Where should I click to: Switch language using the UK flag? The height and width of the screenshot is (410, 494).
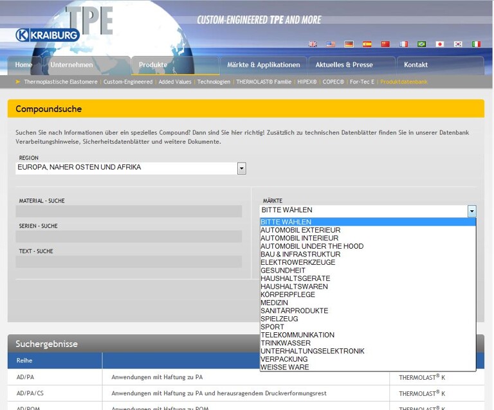point(313,44)
